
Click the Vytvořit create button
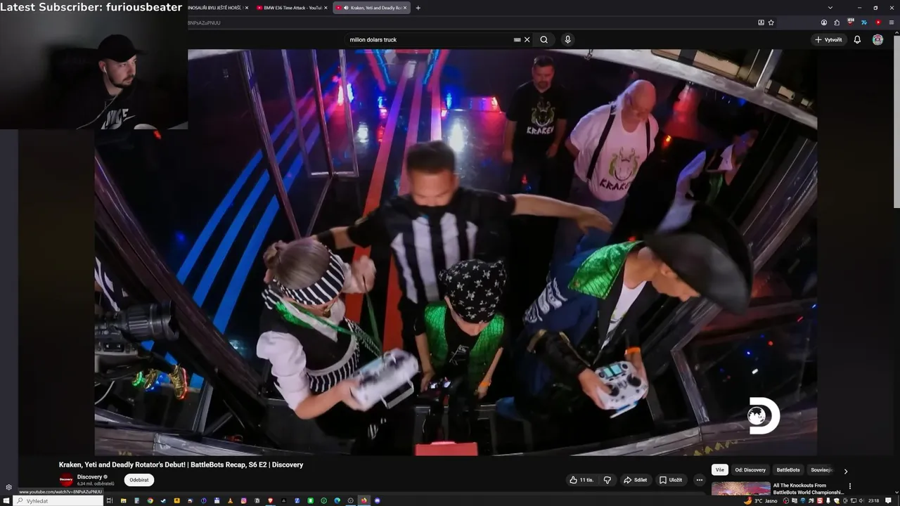(x=828, y=40)
